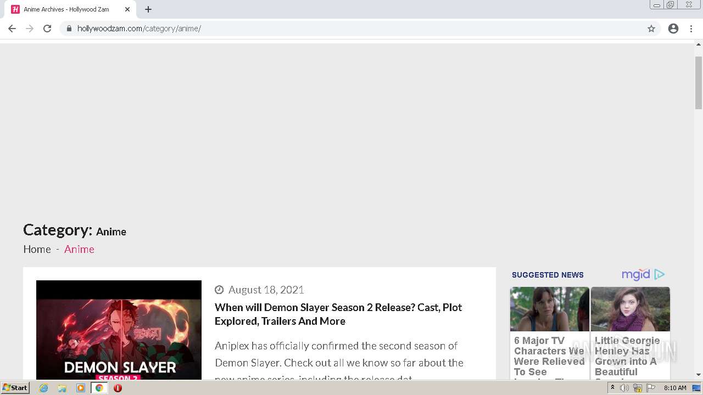This screenshot has width=703, height=395.
Task: Click the clock icon beside the post date
Action: 219,290
